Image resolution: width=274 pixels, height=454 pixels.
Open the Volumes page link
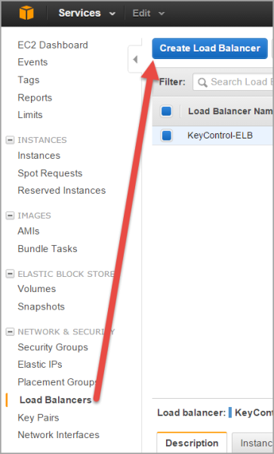[37, 289]
